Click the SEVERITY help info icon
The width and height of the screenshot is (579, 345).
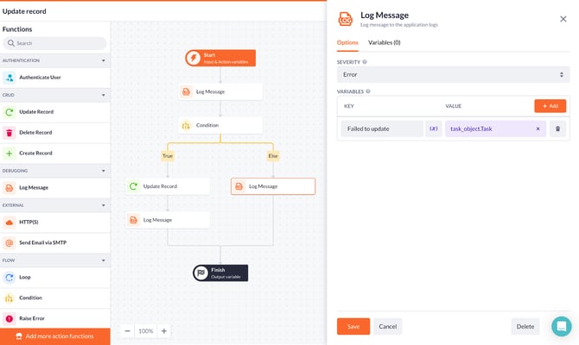pos(365,62)
